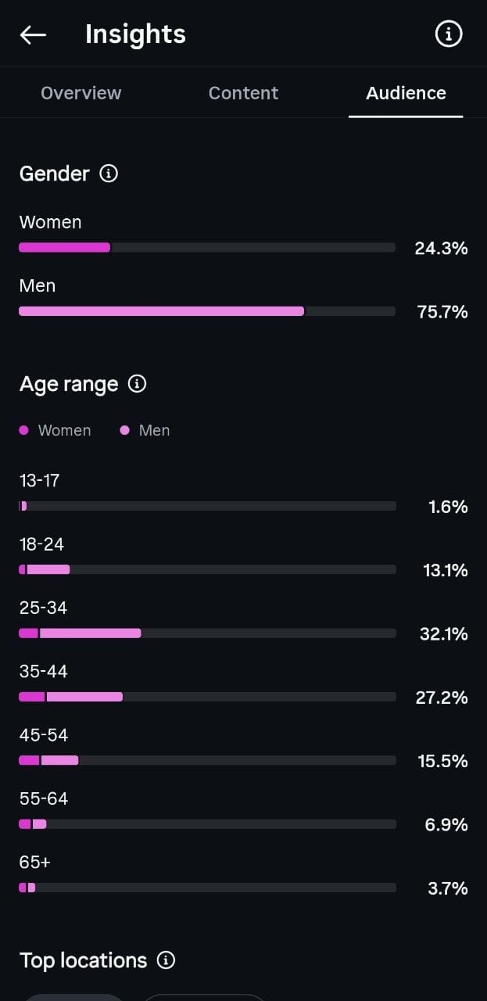This screenshot has width=487, height=1001.
Task: Select the 55-64 age range bar
Action: (x=207, y=824)
